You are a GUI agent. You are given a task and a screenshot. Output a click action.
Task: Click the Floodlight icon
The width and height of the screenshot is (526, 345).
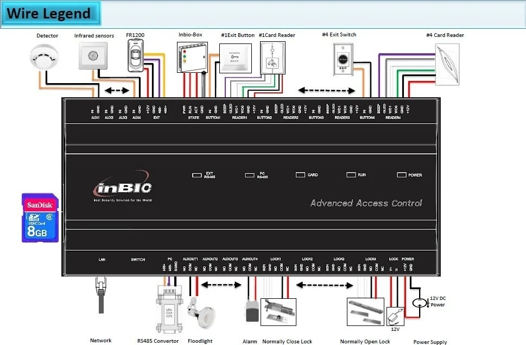[x=200, y=315]
